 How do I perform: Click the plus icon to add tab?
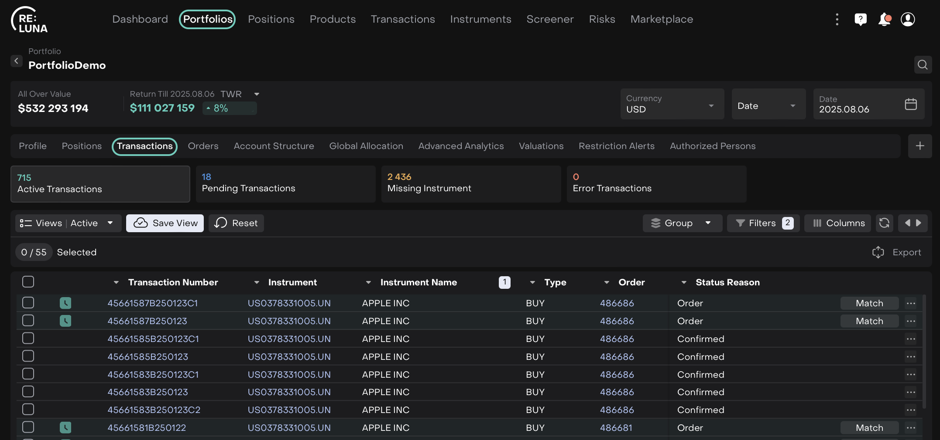[x=920, y=146]
